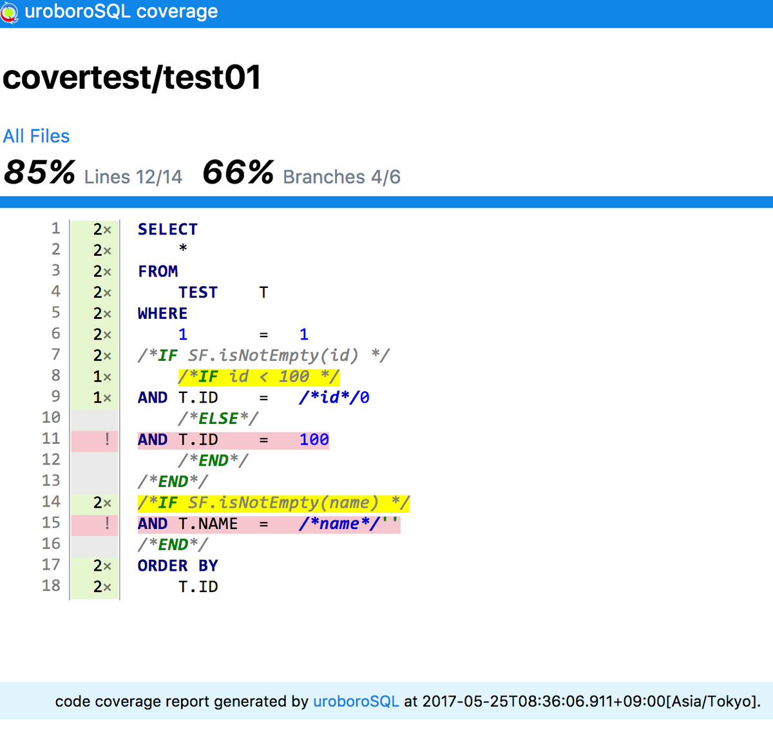The height and width of the screenshot is (730, 773).
Task: Click the FROM keyword on line 3
Action: (x=158, y=271)
